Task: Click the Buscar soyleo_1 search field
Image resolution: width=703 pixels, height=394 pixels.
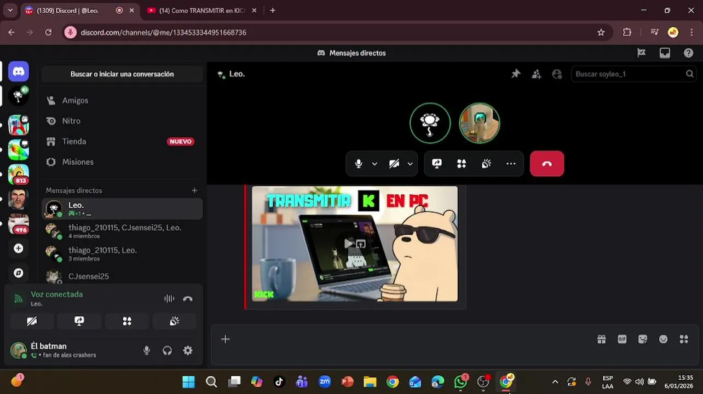Action: tap(633, 74)
